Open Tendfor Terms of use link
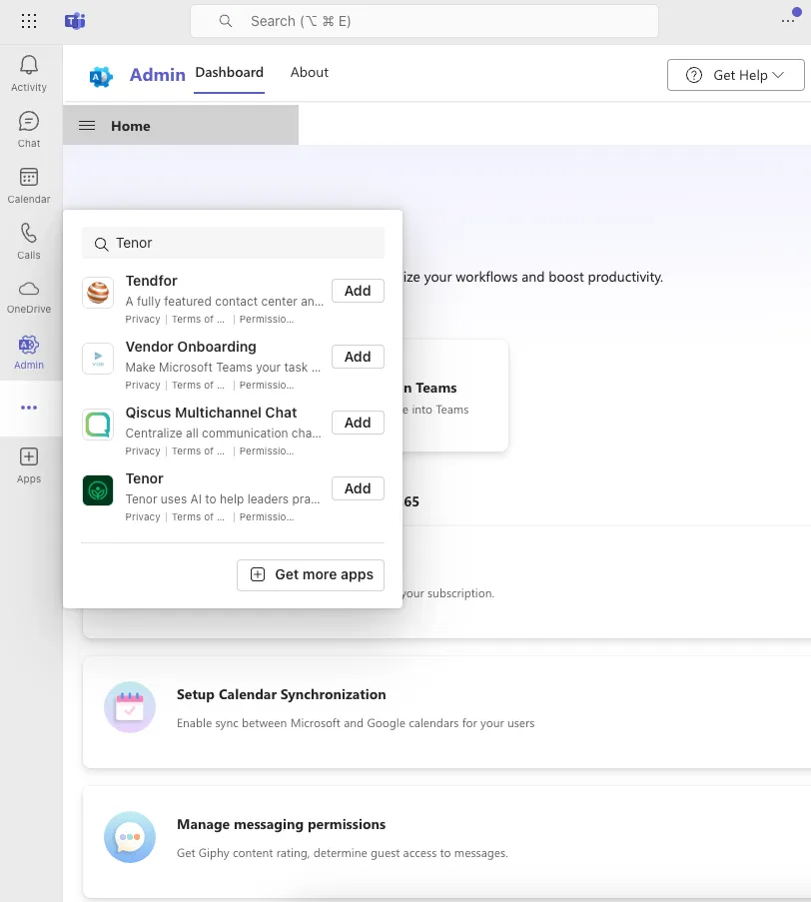The height and width of the screenshot is (902, 811). coord(198,320)
